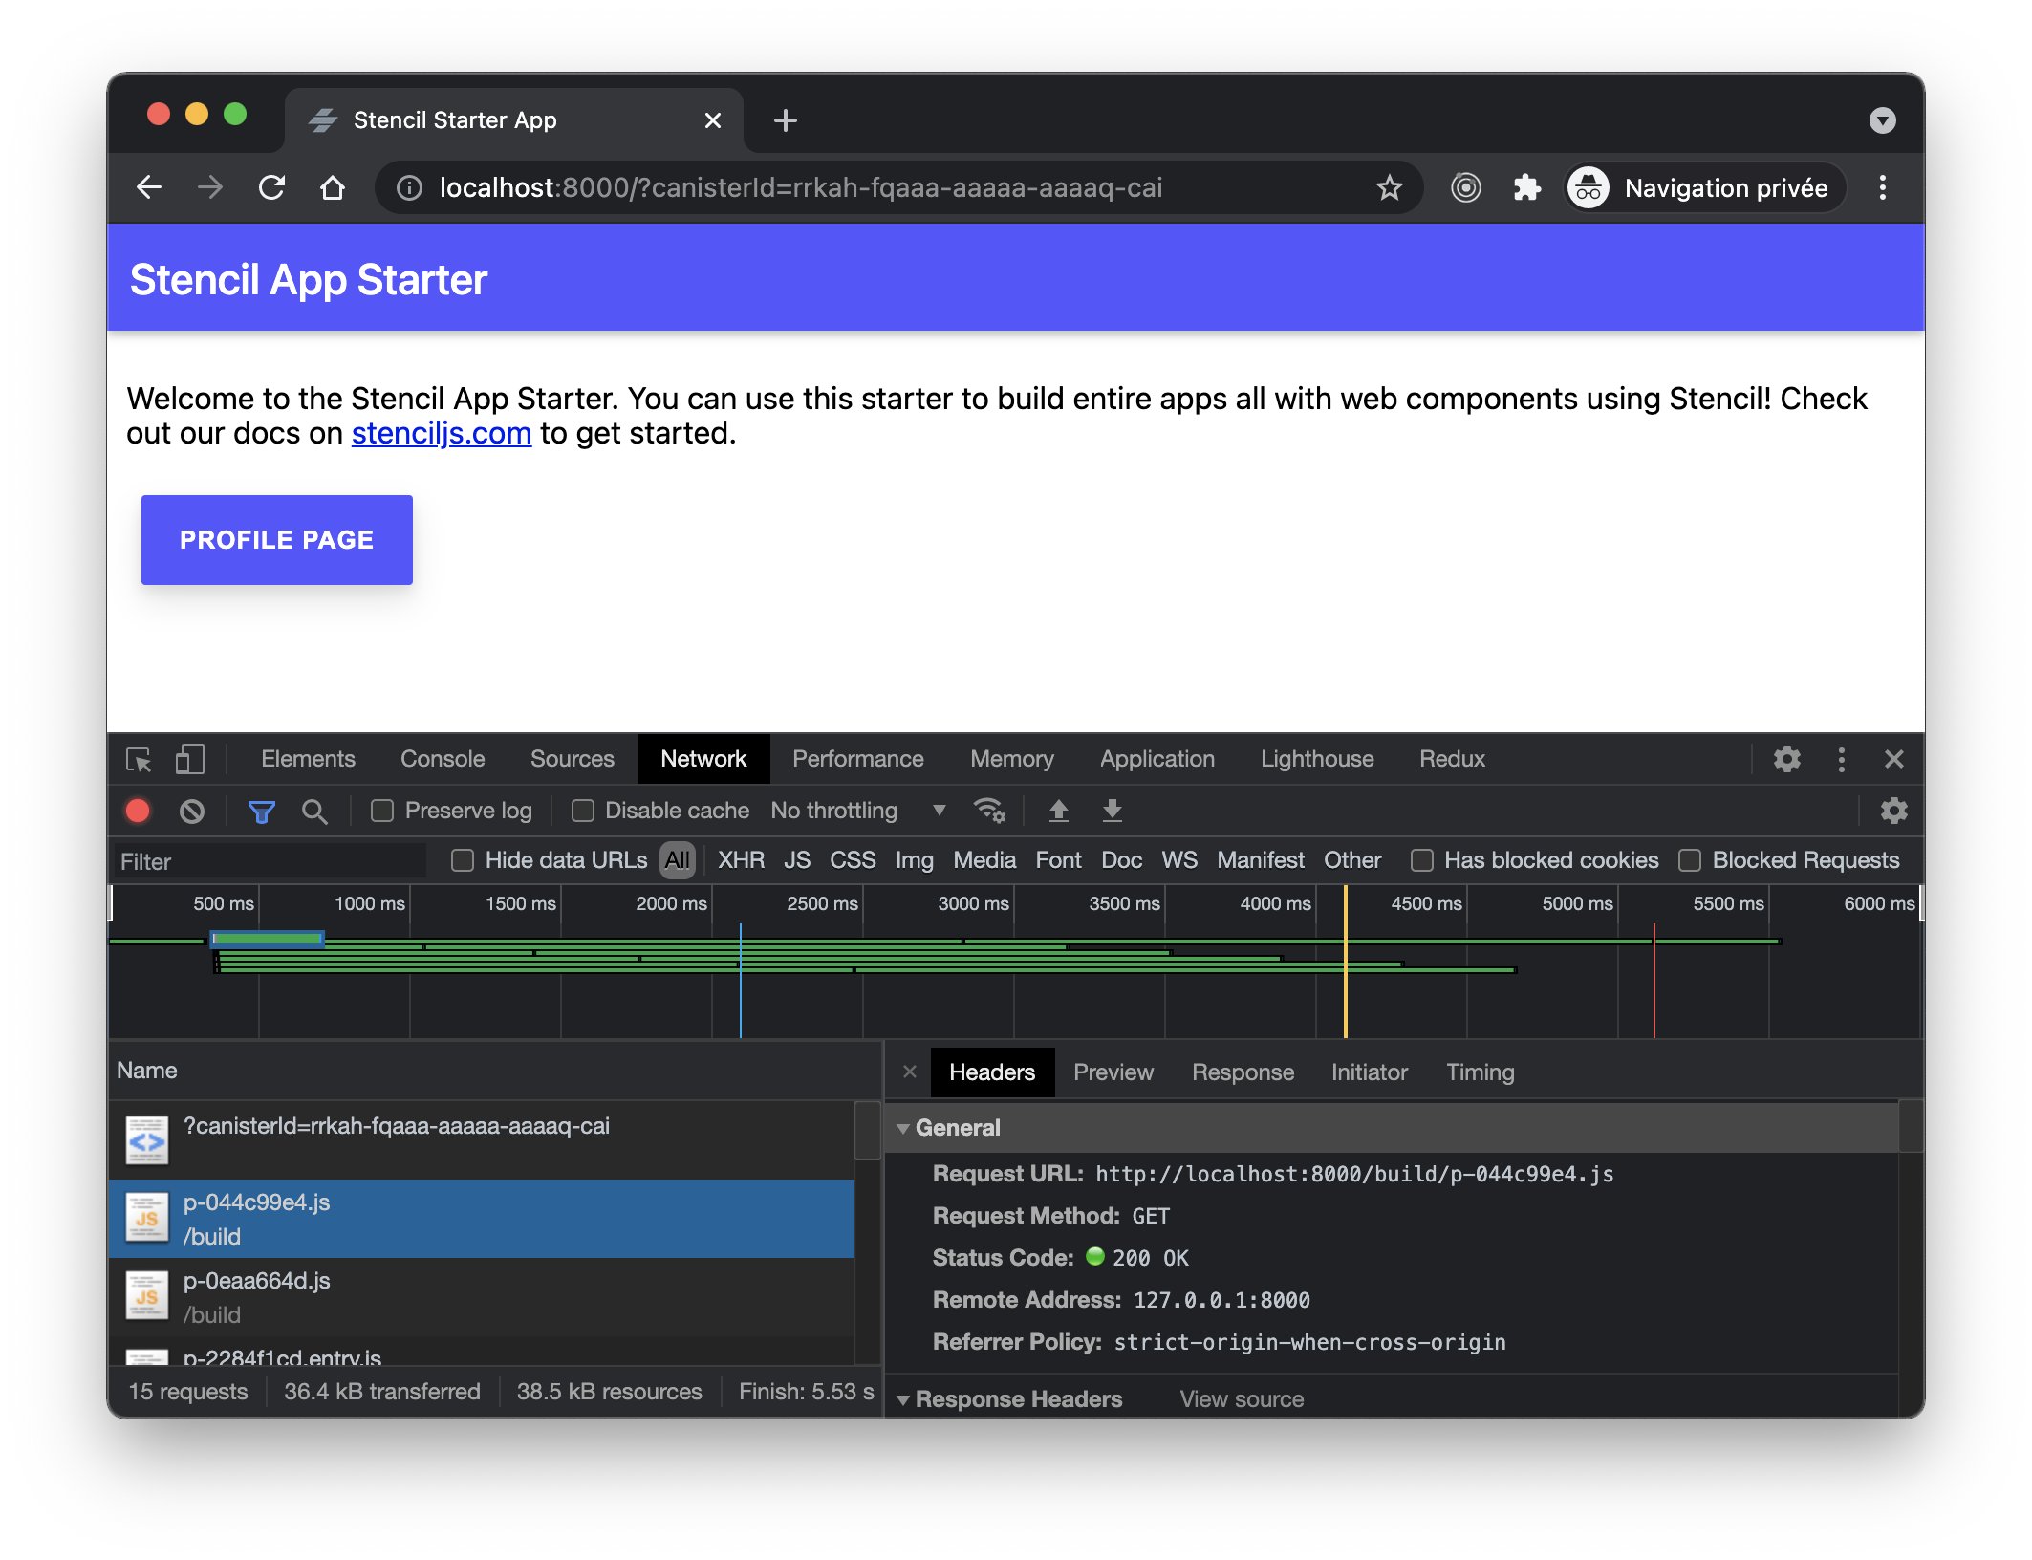2032x1560 pixels.
Task: Focus the address bar URL
Action: coord(801,188)
